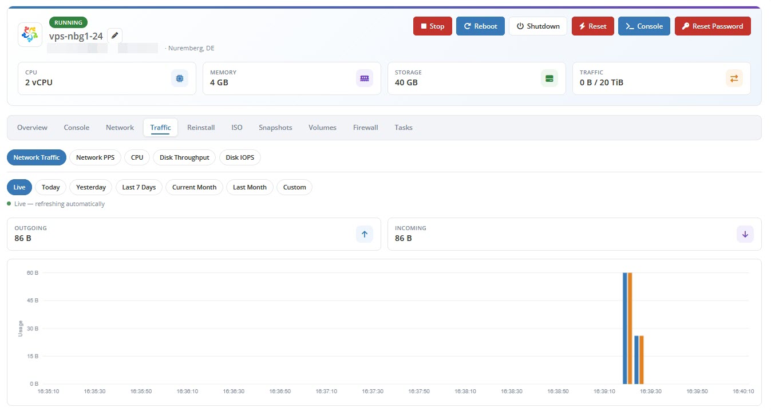Screen dimensions: 771x411
Task: Select the Today time range
Action: [51, 187]
